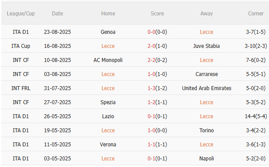Open the 1-3 score of the UAE match
The width and height of the screenshot is (269, 167).
[x=151, y=88]
